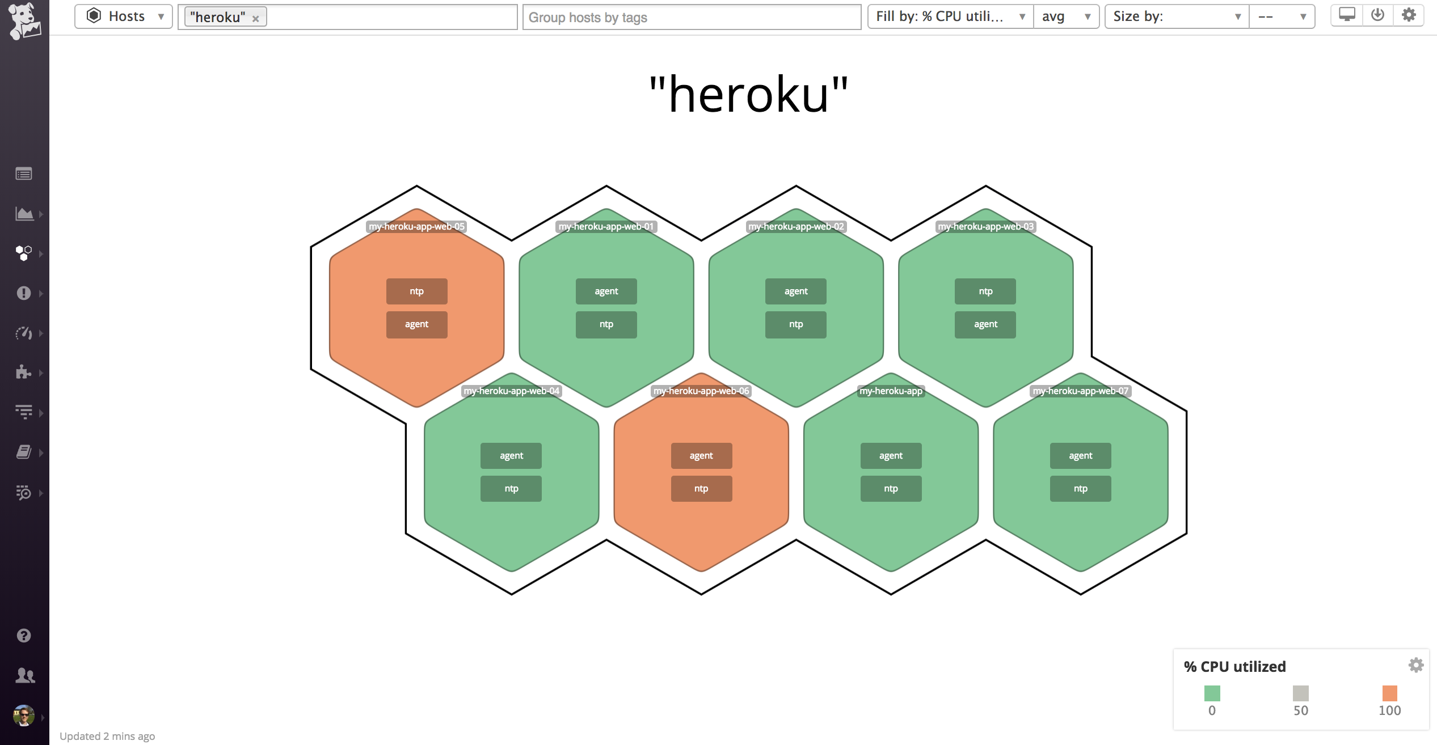Click the Metrics gauge icon in sidebar
Viewport: 1437px width, 745px height.
(23, 333)
